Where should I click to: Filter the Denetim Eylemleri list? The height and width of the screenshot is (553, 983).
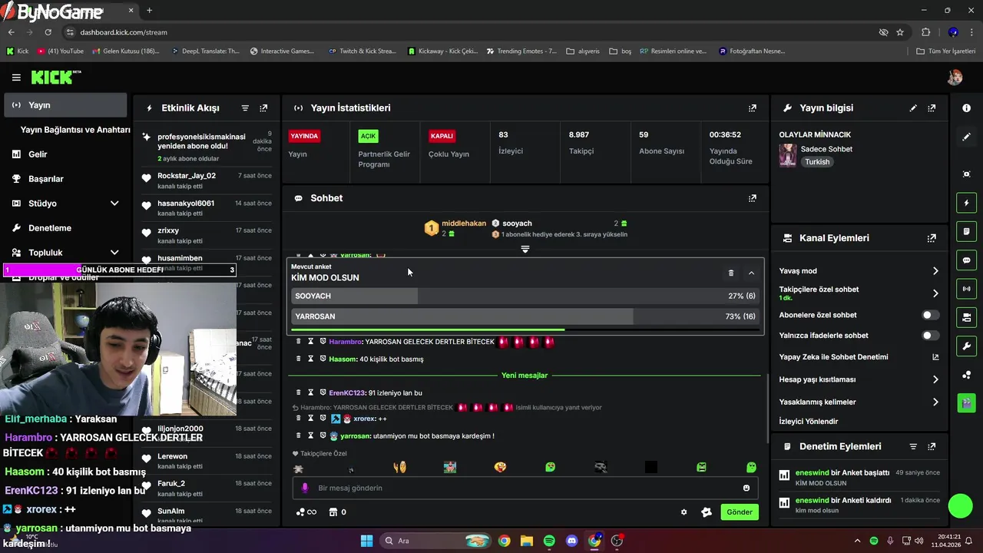click(x=913, y=446)
